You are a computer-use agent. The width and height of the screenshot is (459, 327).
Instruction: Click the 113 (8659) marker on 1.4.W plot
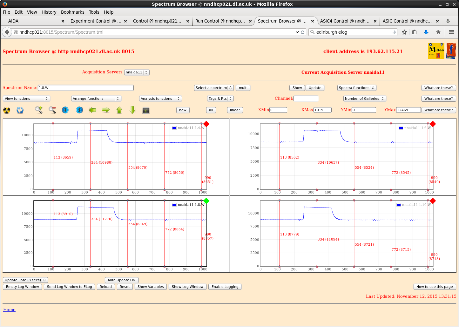pos(63,157)
